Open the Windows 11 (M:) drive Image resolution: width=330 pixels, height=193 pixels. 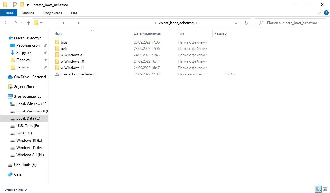(x=30, y=148)
